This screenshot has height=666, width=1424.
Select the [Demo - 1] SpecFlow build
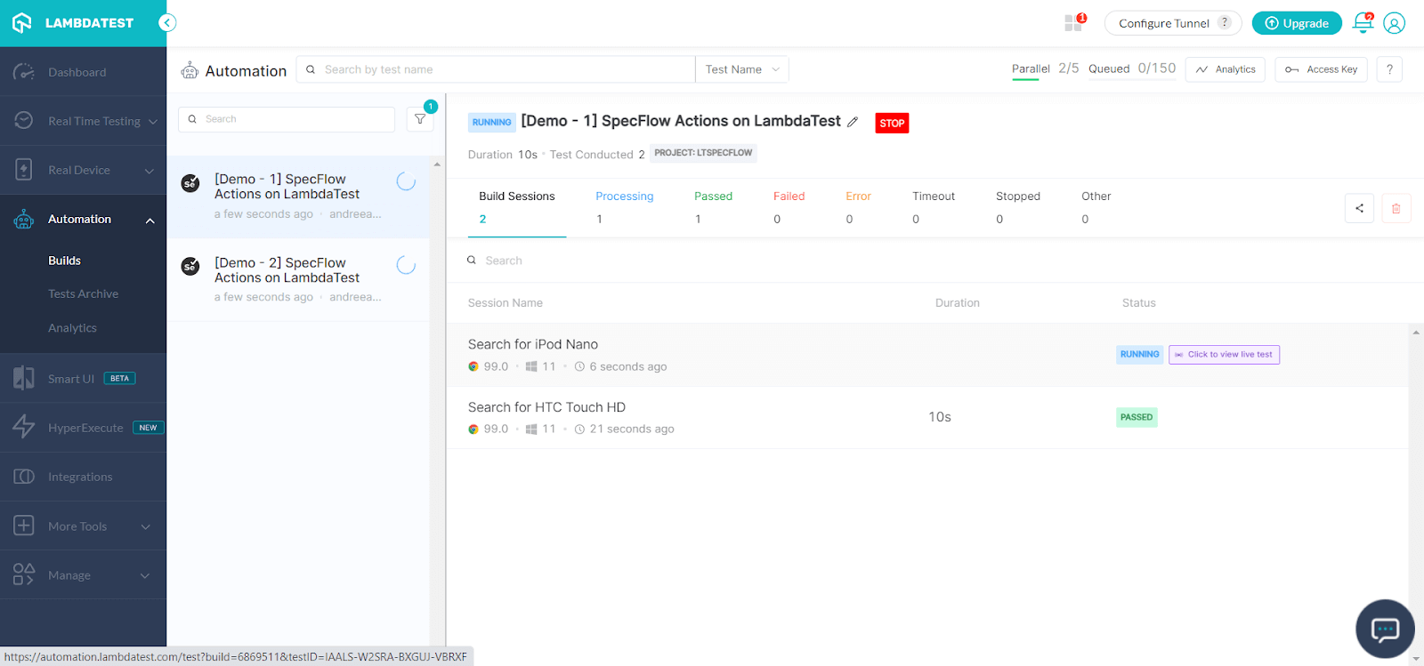click(298, 197)
